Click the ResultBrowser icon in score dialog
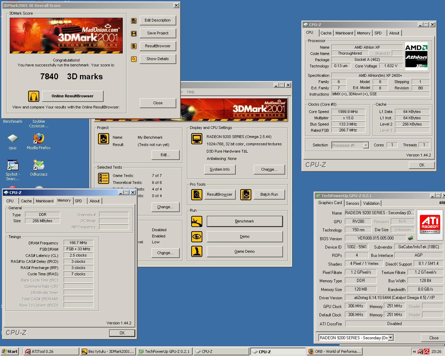Screen dimensions: 445x356 [x=134, y=46]
